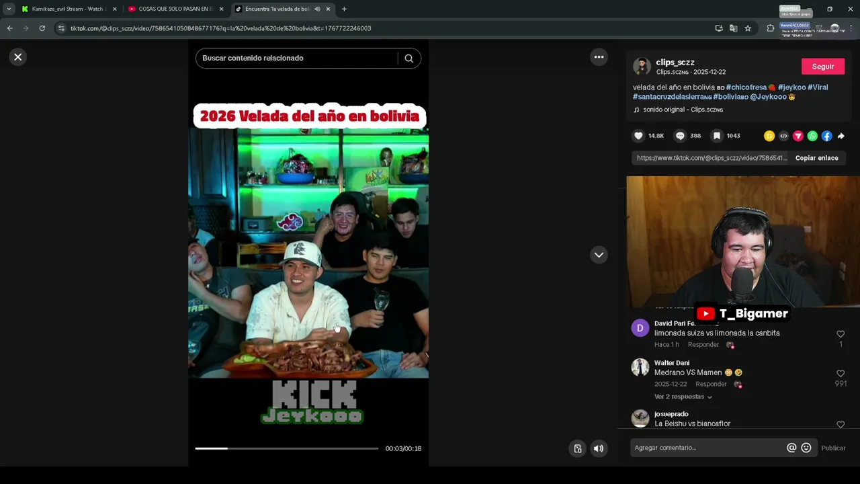Mute audio on the TikTok browser tab
This screenshot has height=484, width=860.
pyautogui.click(x=317, y=9)
